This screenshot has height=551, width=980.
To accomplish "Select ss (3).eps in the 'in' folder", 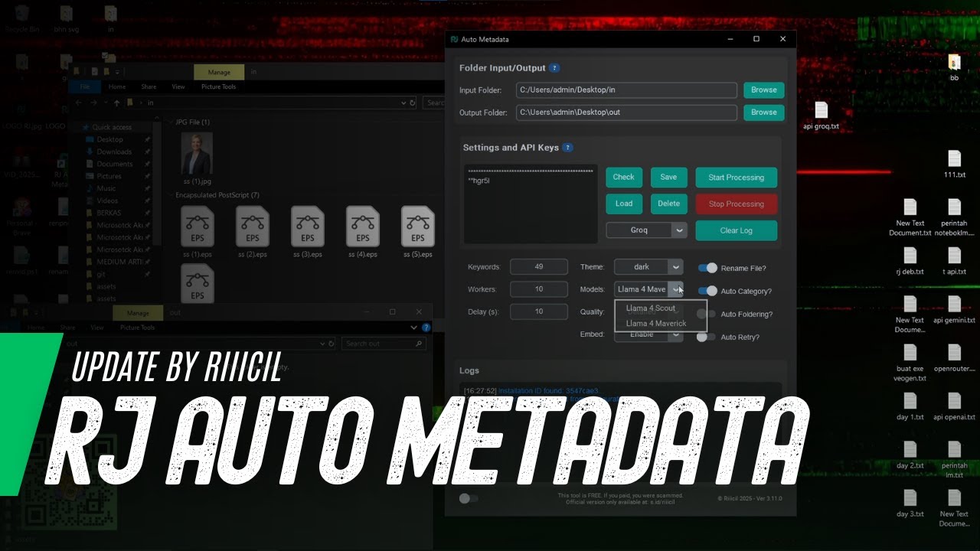I will click(308, 233).
